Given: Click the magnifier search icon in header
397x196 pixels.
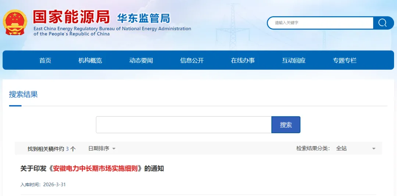Looking at the screenshot, I should tap(383, 23).
